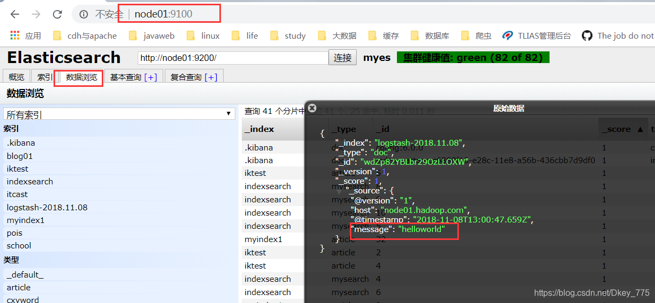Sort results by the _score column header
The width and height of the screenshot is (655, 303).
coord(623,129)
